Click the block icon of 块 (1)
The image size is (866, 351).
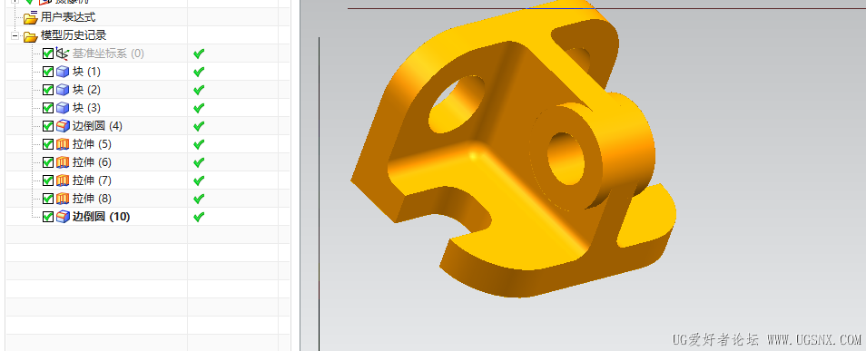point(63,72)
